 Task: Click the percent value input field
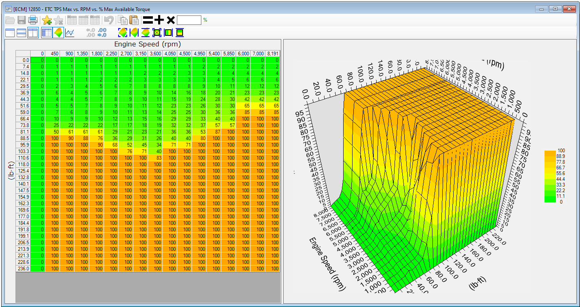pos(189,20)
